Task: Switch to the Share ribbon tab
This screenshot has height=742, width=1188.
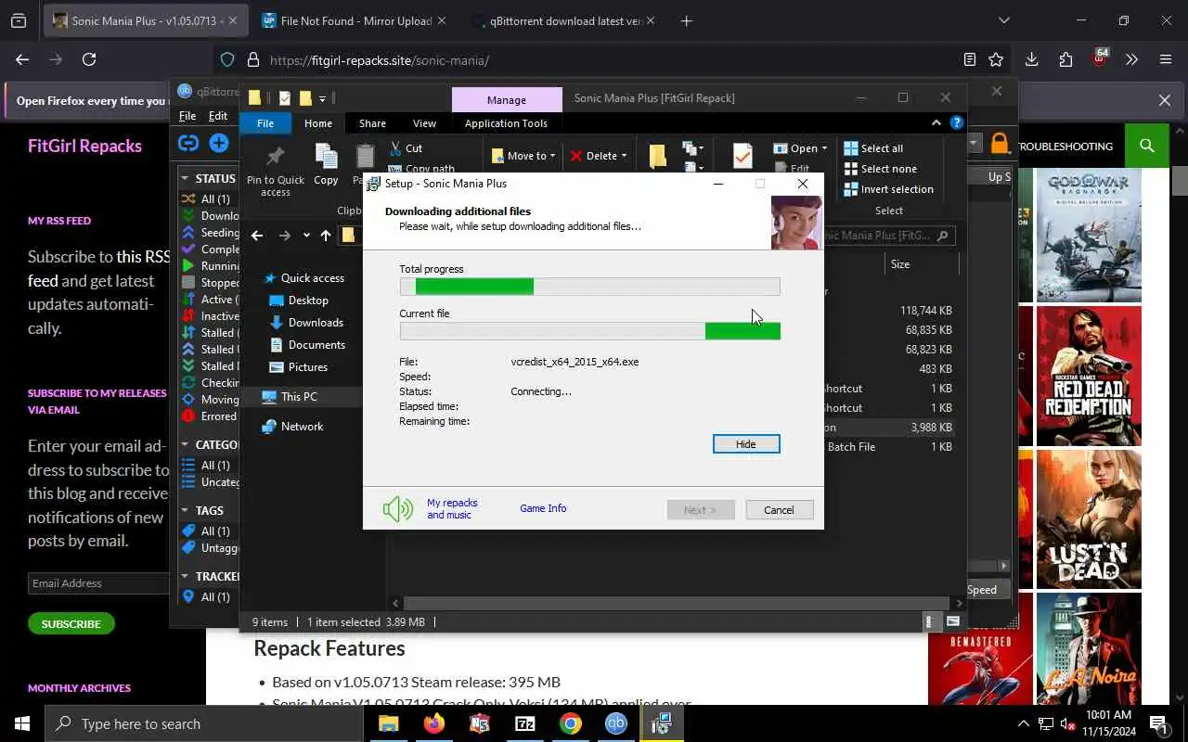Action: pyautogui.click(x=372, y=123)
